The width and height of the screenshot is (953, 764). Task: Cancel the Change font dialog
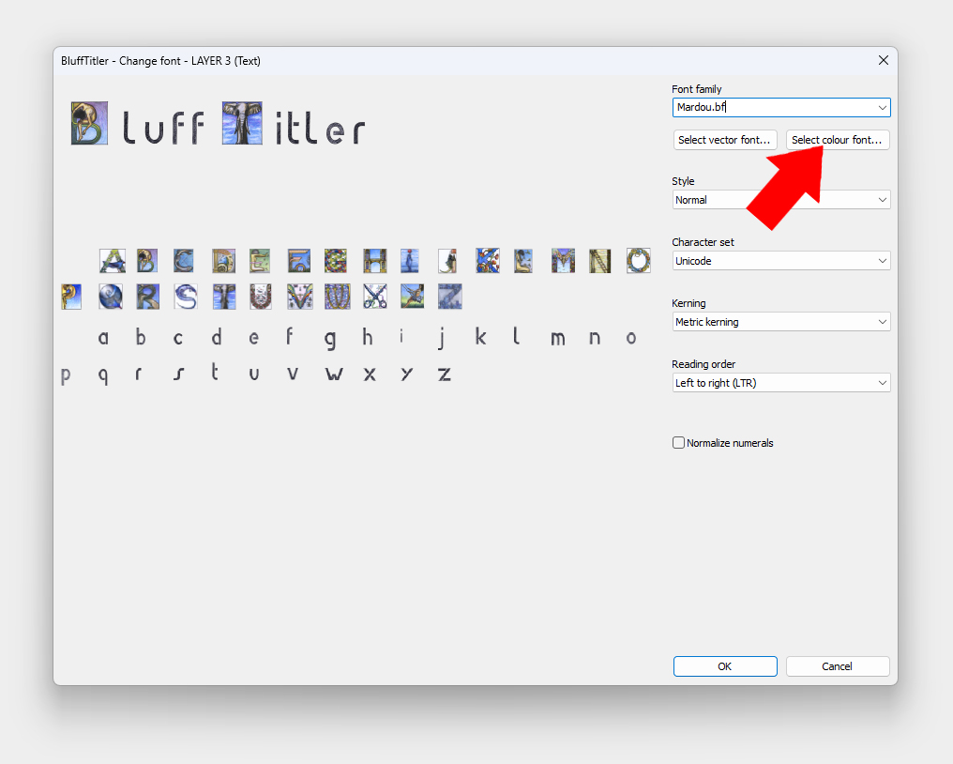point(837,666)
